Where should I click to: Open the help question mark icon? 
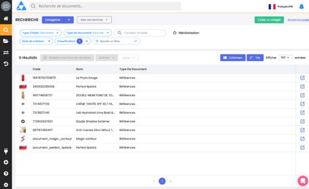click(6, 174)
